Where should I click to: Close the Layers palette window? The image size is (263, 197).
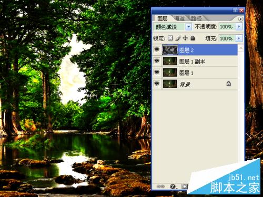[241, 11]
